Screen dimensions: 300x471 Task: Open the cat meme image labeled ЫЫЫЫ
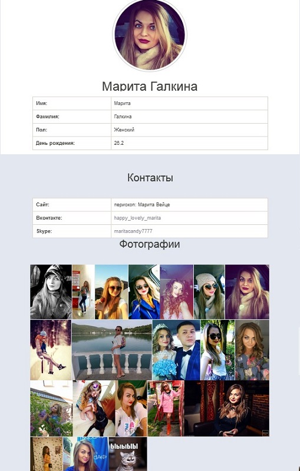(128, 454)
